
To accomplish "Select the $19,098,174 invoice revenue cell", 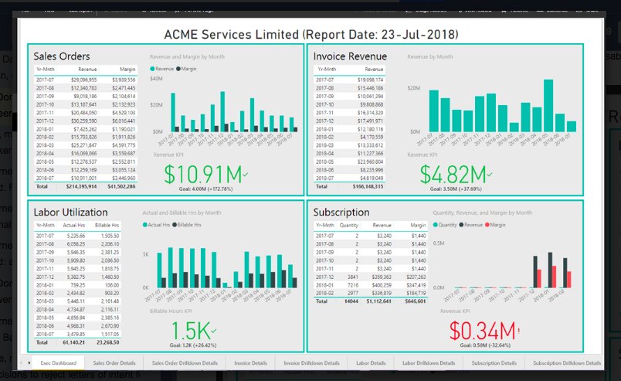I will pos(370,80).
